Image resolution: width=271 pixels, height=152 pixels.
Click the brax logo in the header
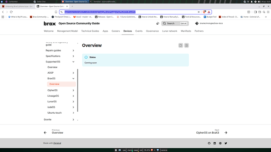[49, 24]
